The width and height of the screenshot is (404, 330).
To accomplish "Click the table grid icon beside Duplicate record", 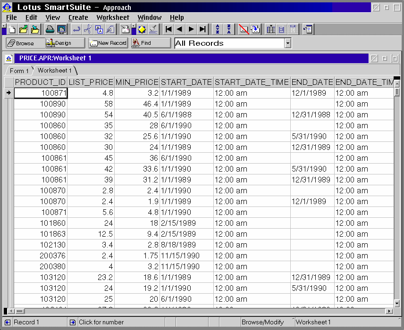I will pyautogui.click(x=270, y=29).
